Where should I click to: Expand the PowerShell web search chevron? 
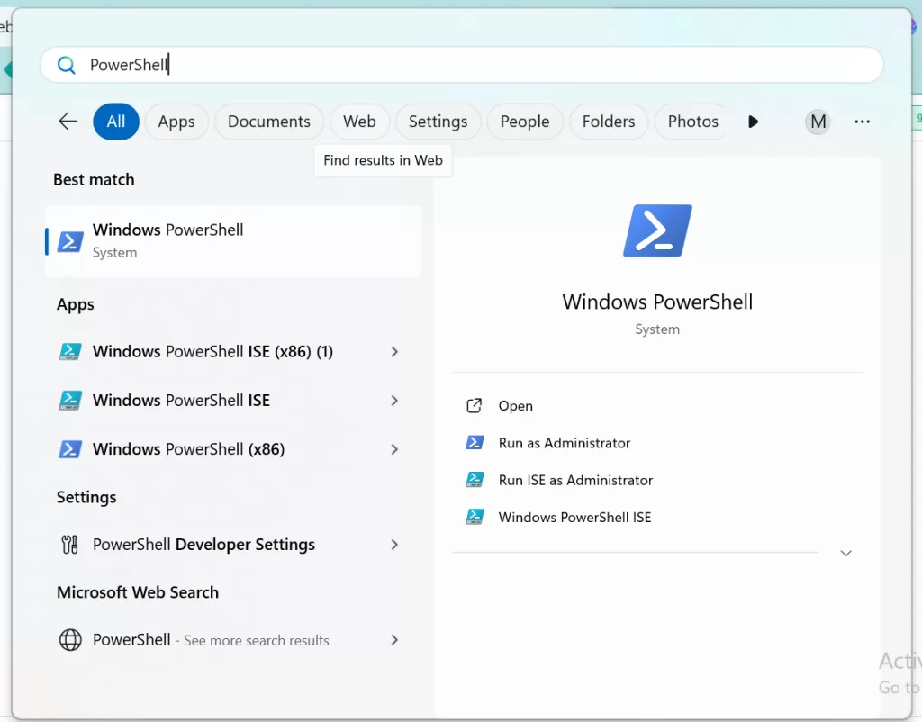point(394,640)
